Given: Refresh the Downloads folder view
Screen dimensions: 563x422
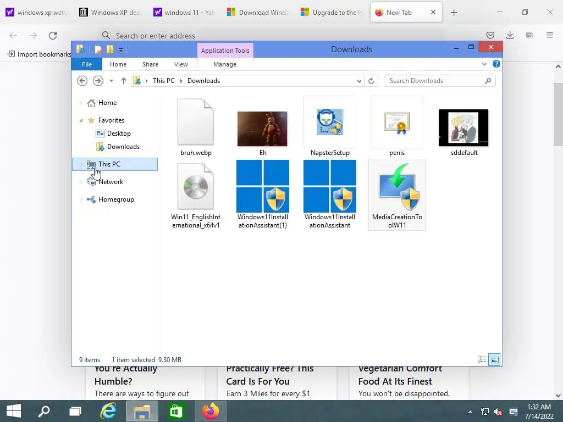Looking at the screenshot, I should click(371, 81).
